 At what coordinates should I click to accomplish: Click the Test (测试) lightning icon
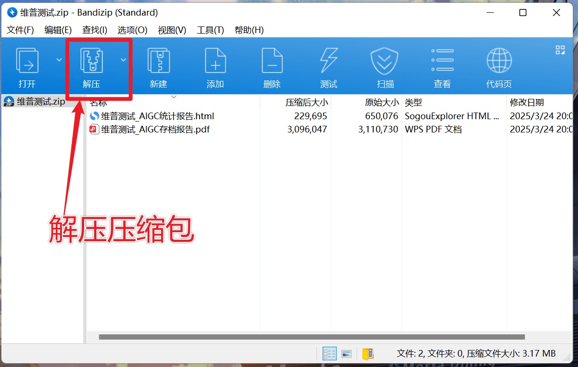pos(329,61)
